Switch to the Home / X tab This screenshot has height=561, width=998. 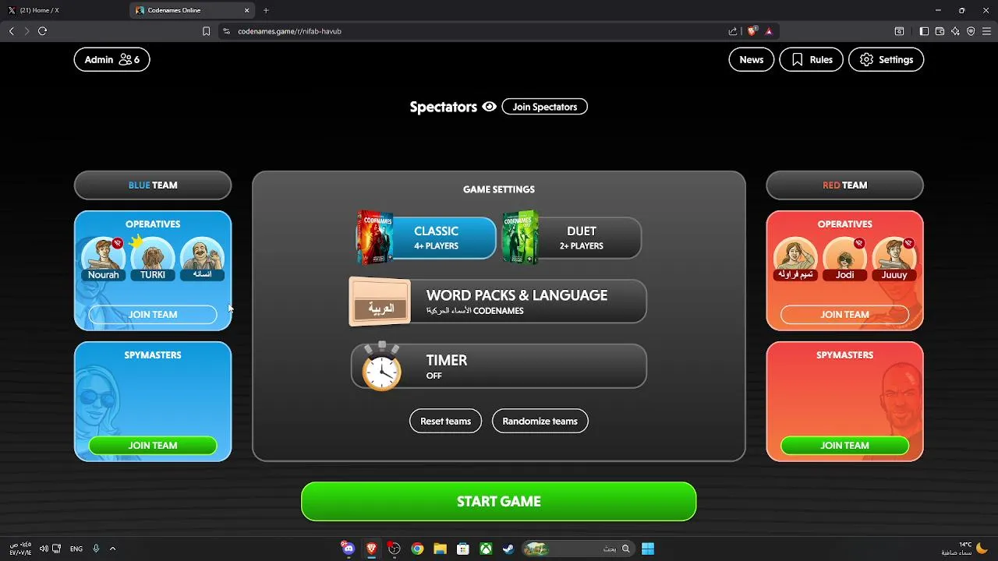(64, 10)
